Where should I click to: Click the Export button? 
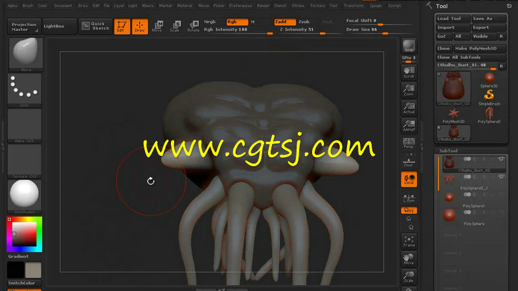(x=489, y=27)
